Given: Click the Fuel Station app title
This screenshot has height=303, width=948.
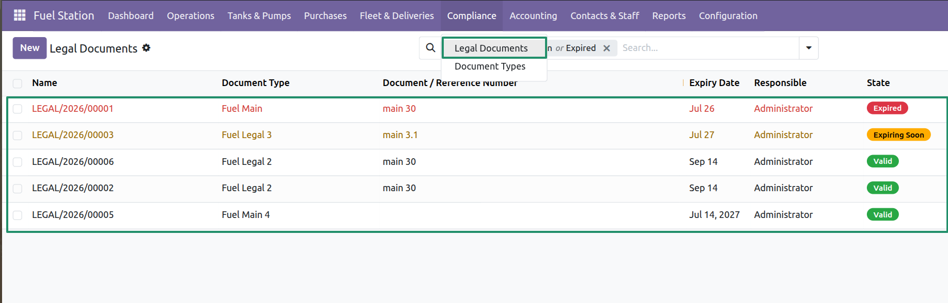Looking at the screenshot, I should coord(64,15).
